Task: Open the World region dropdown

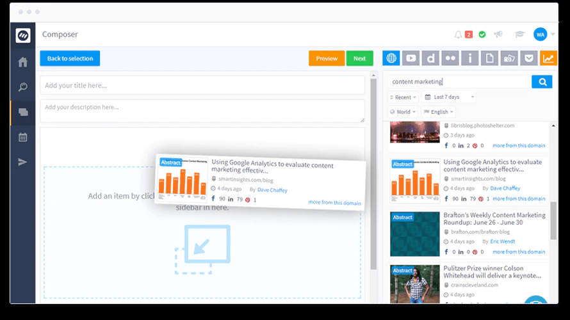Action: 403,112
